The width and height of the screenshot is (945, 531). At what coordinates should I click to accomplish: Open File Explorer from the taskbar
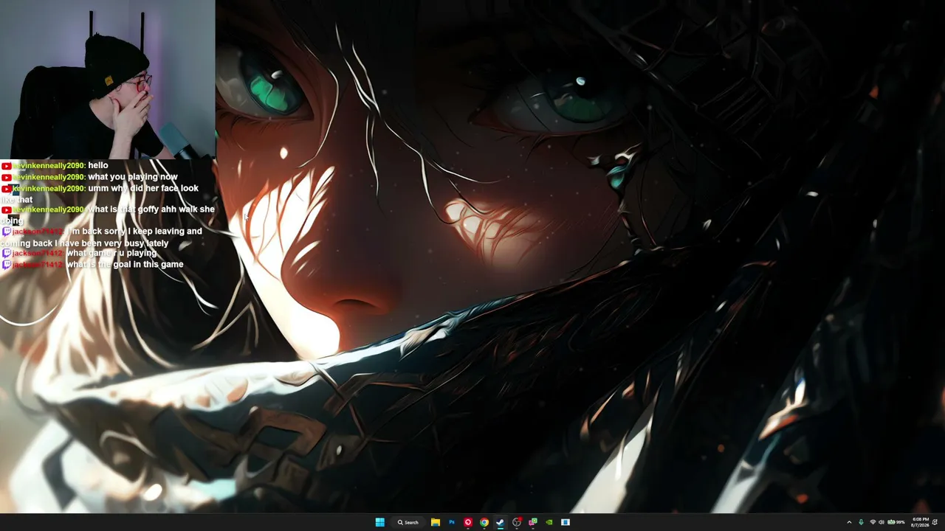click(x=436, y=522)
